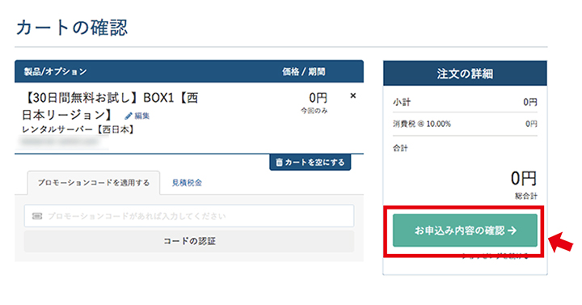Click the red arrow pointing at the checkout button
Image resolution: width=582 pixels, height=305 pixels.
coord(560,242)
